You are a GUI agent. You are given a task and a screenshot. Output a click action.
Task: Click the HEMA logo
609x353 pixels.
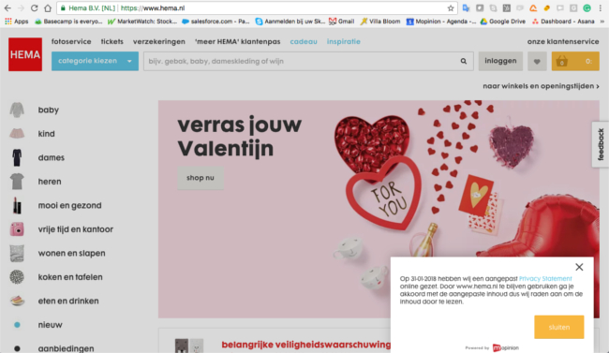point(25,54)
